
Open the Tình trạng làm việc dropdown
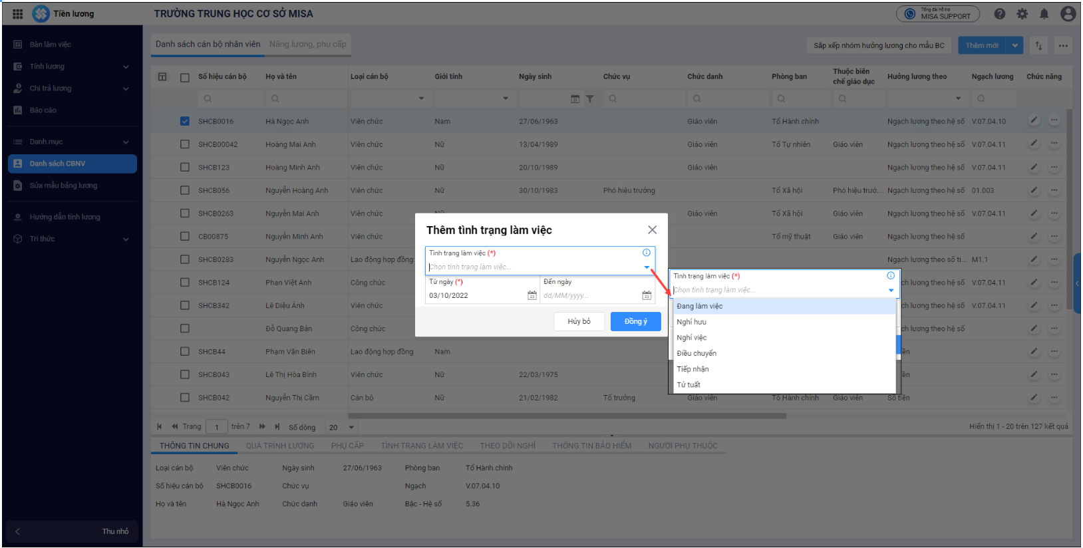[646, 267]
